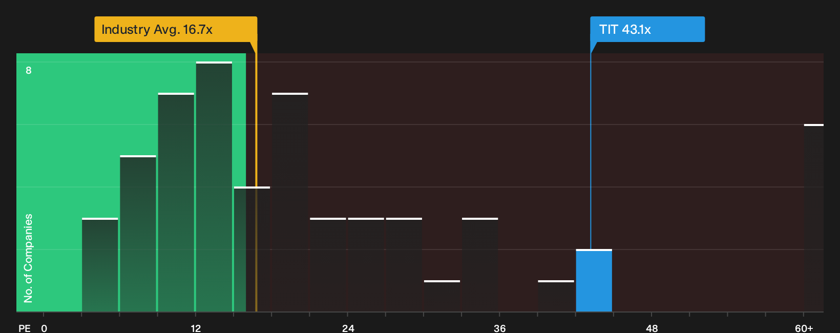Click the x-axis value 48
This screenshot has height=333, width=840.
pyautogui.click(x=652, y=328)
